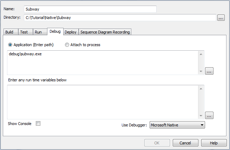Select the Application (Enter path) radio button
The width and height of the screenshot is (230, 150).
[10, 45]
